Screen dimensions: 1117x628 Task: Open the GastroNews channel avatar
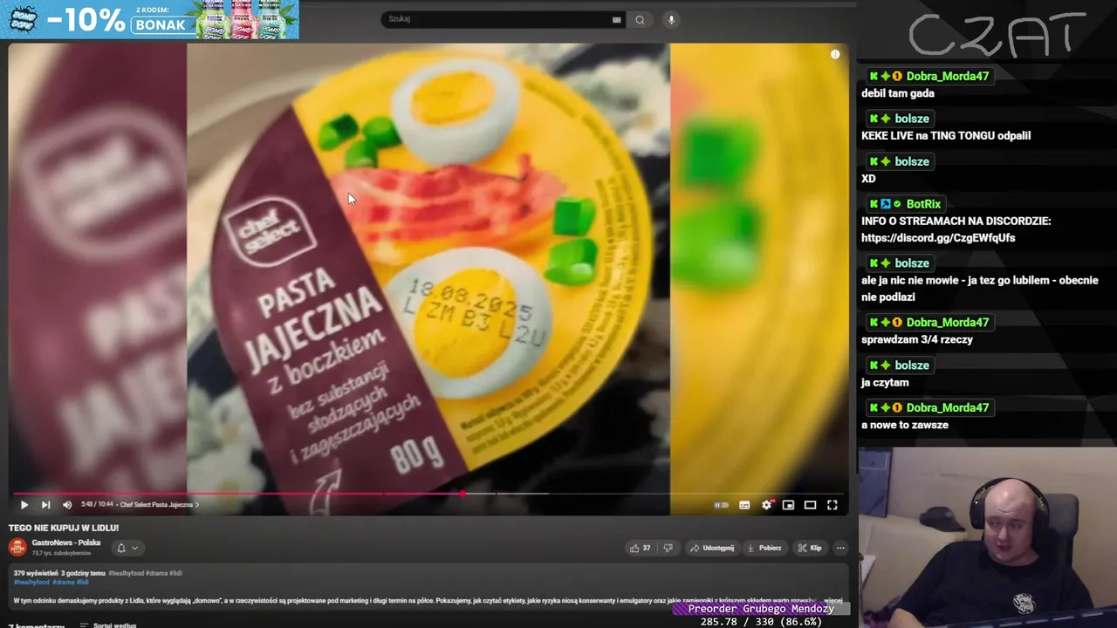[x=17, y=547]
